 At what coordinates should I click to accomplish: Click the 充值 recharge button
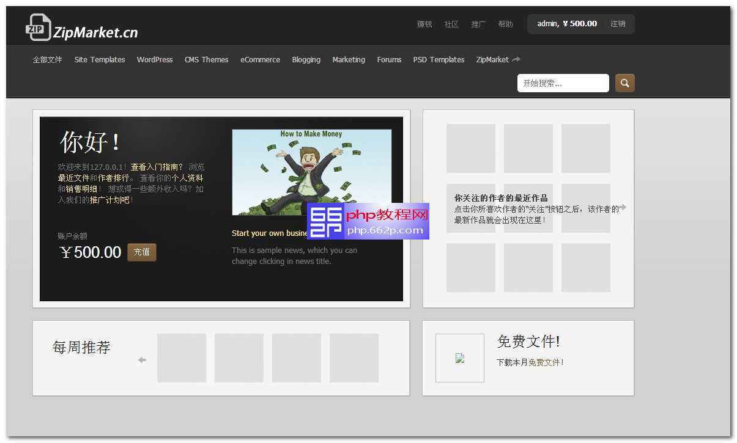142,252
